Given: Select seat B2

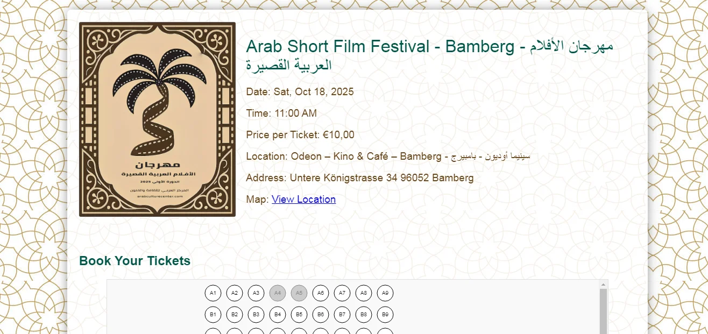Looking at the screenshot, I should coord(235,314).
